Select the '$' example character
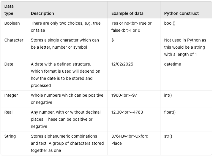213x156 pixels. [113, 40]
